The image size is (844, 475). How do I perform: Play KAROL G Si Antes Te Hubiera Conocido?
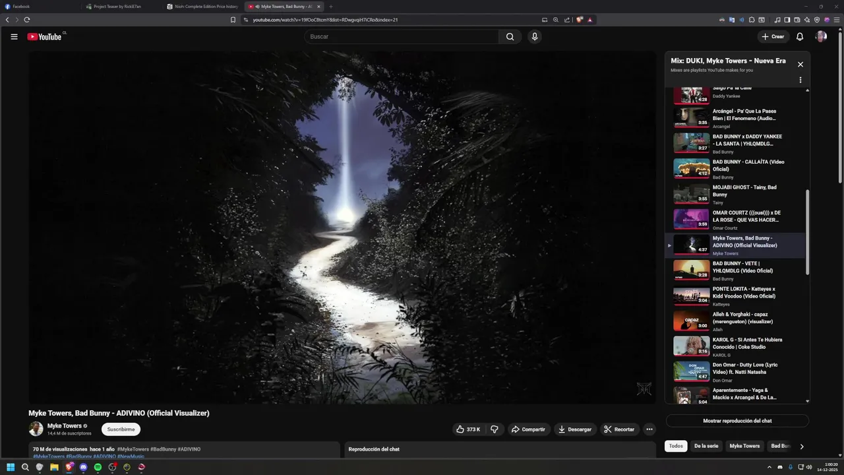click(x=735, y=347)
